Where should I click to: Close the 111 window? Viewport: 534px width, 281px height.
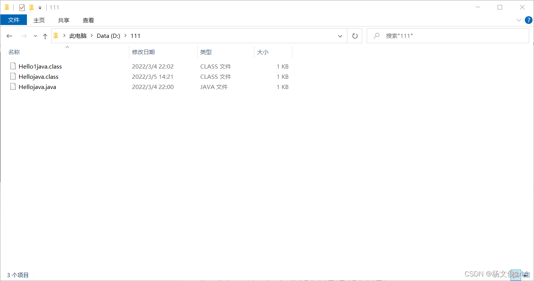[x=522, y=7]
